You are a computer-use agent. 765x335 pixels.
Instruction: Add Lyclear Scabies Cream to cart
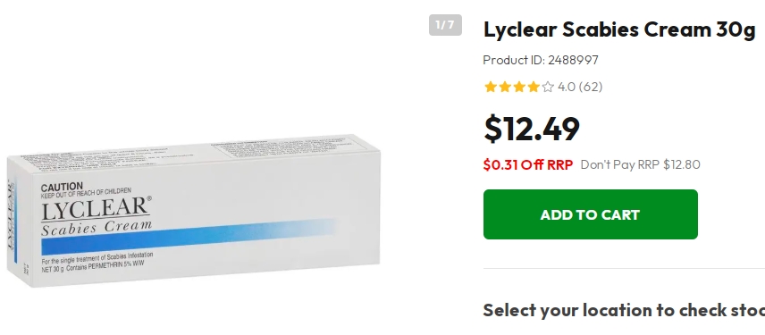pos(591,214)
